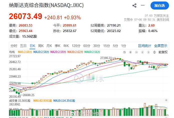Zoom in the chart with the plus icon
This screenshot has height=118, width=174.
(130, 52)
